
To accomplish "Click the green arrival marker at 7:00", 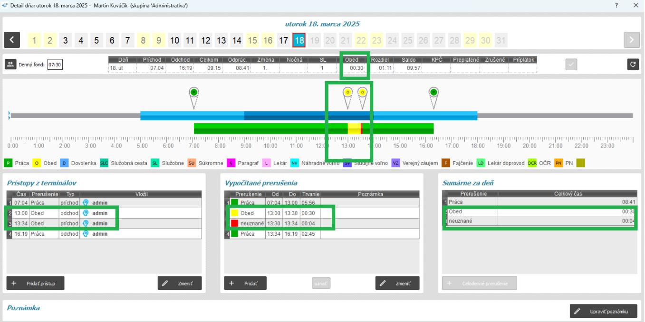I will coord(193,92).
